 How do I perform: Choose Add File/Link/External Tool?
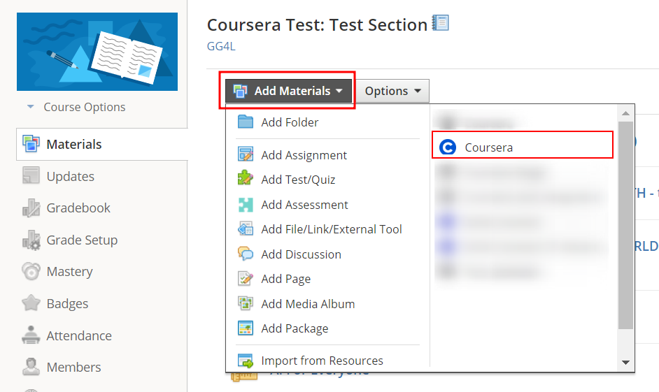pyautogui.click(x=332, y=229)
